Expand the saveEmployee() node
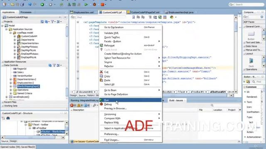The width and height of the screenshot is (266, 149). coord(7,97)
